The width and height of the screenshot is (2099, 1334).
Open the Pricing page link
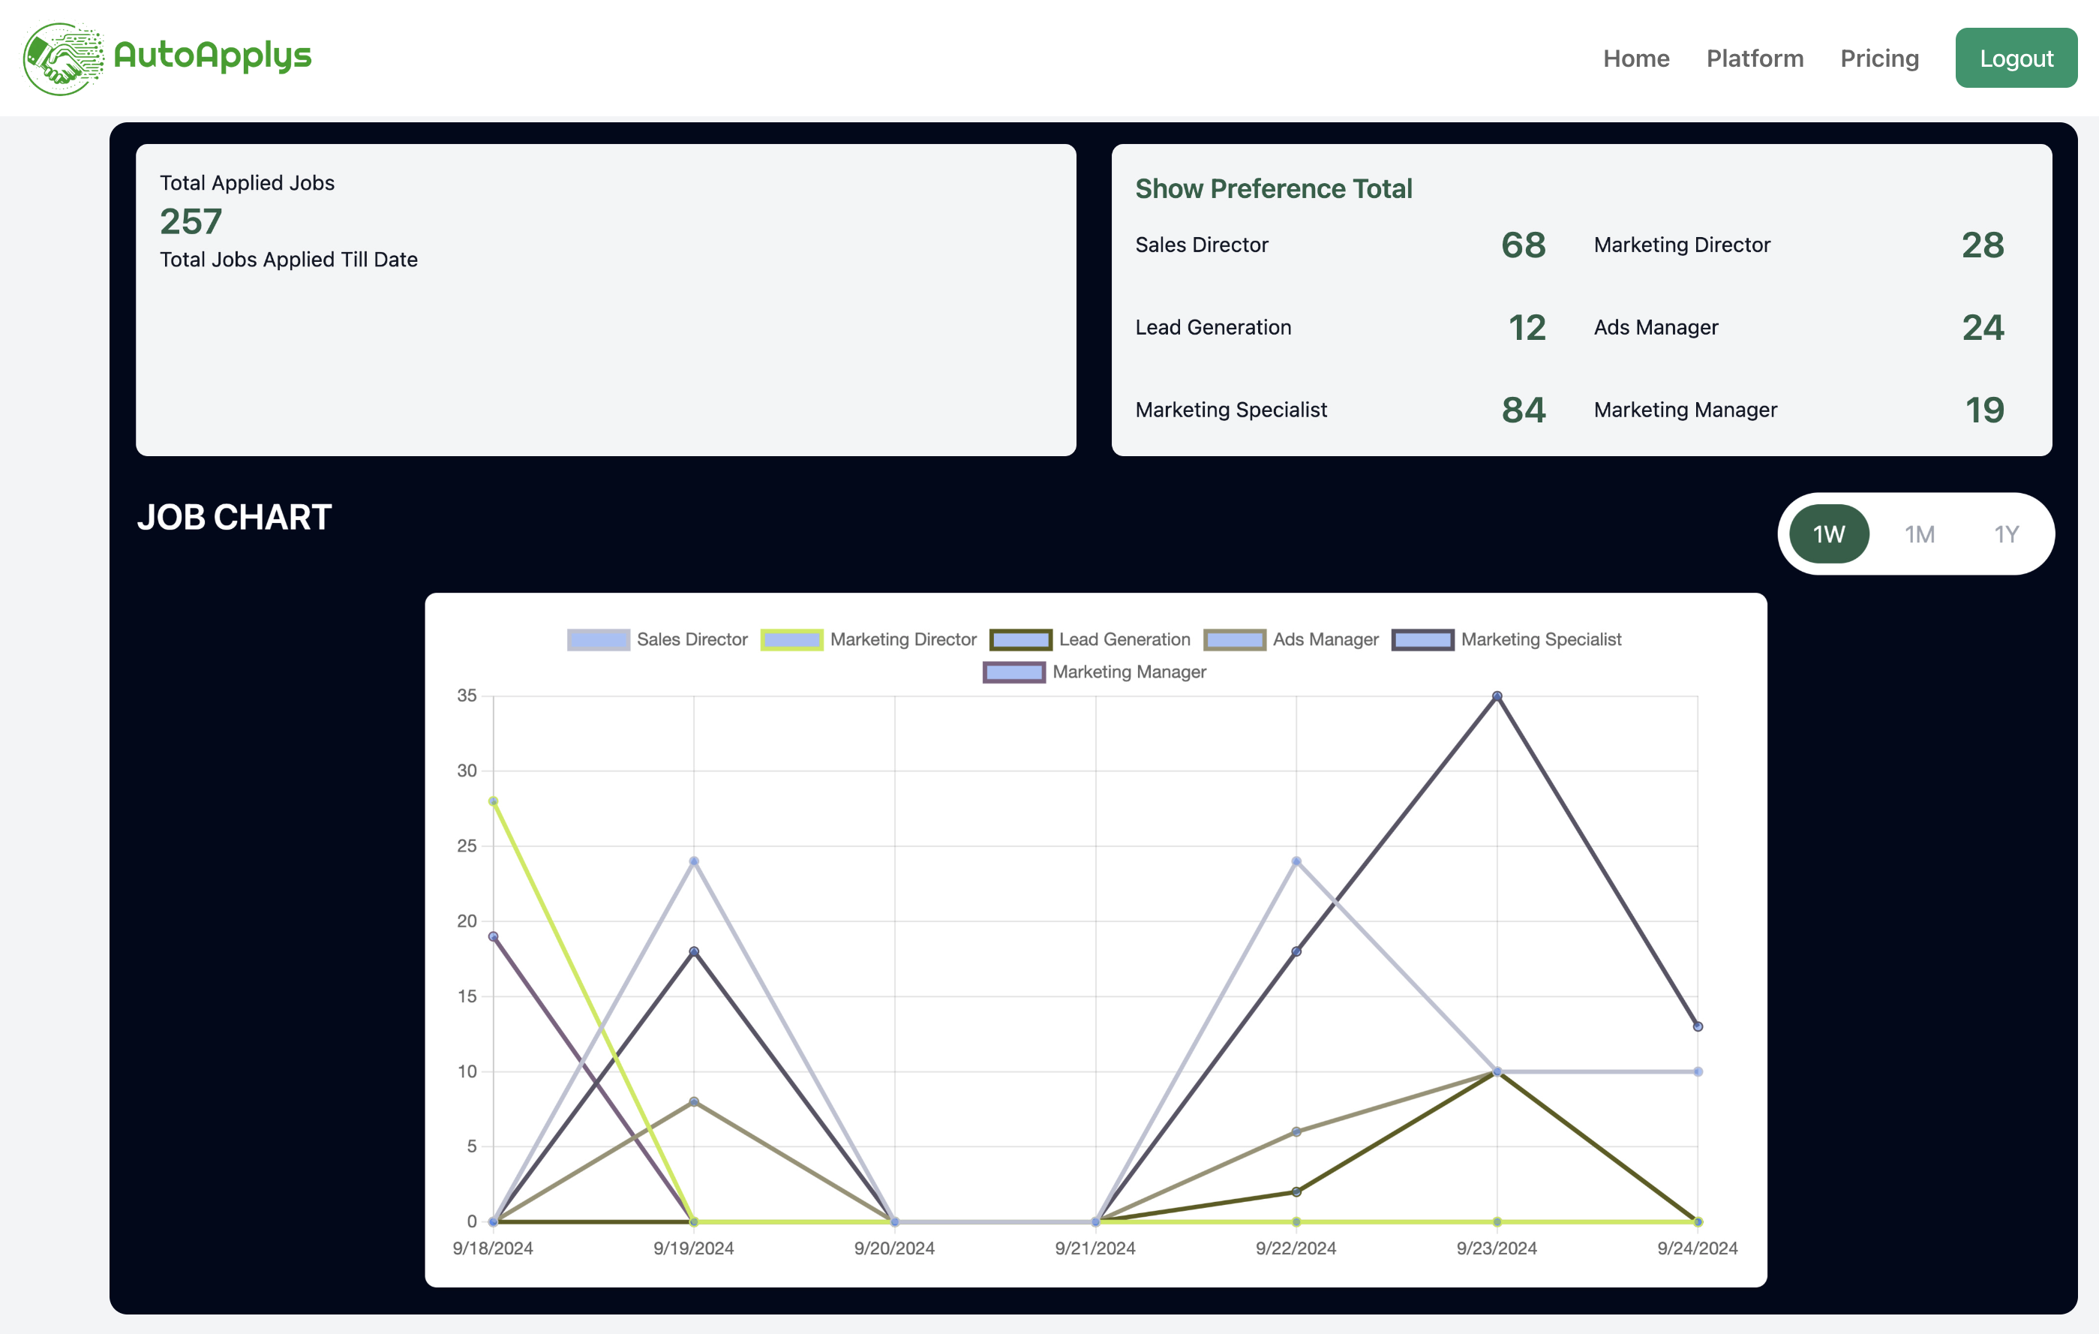click(1878, 59)
